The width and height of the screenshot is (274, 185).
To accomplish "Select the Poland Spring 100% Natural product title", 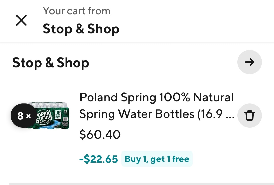I will point(157,106).
